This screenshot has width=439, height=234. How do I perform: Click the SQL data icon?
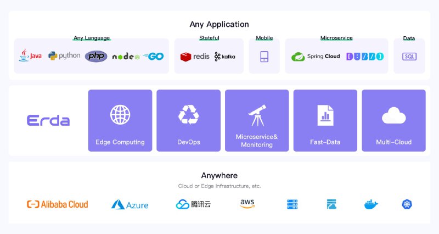[x=409, y=57]
